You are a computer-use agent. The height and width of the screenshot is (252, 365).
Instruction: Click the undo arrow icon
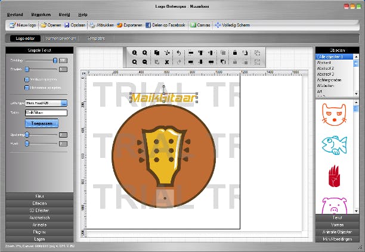179,53
